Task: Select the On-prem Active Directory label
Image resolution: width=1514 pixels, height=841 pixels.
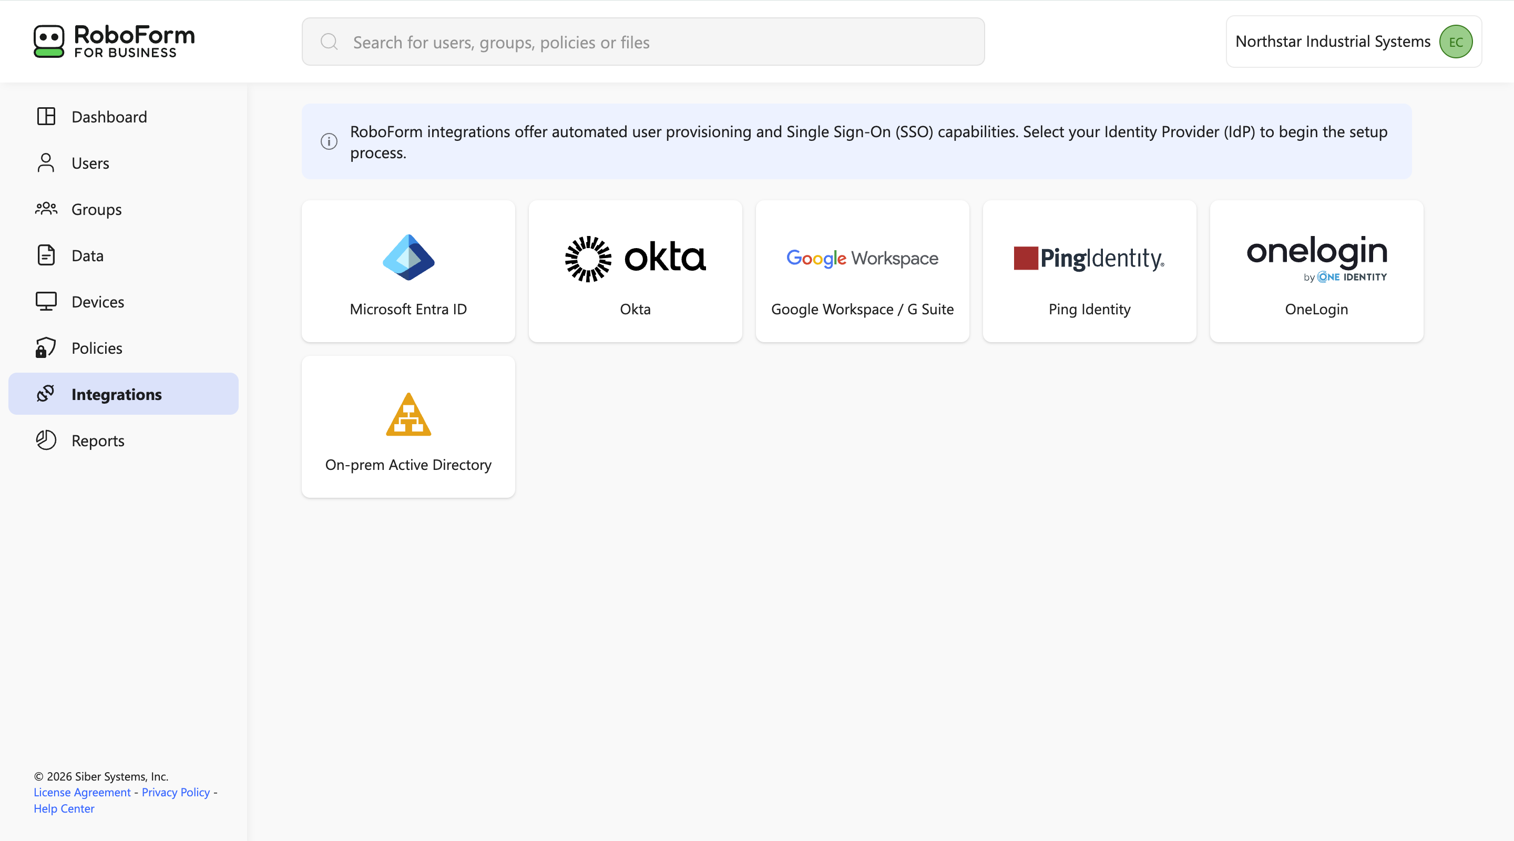Action: click(x=408, y=465)
